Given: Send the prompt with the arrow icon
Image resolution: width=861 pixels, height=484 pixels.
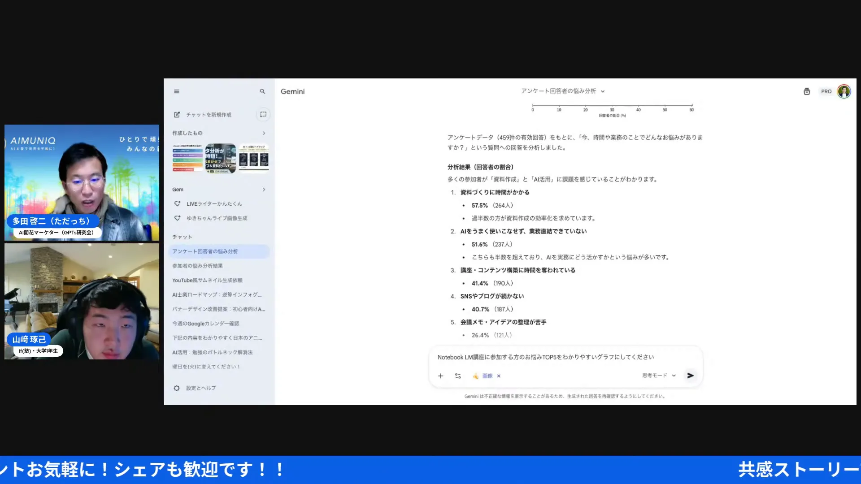Looking at the screenshot, I should click(x=690, y=376).
